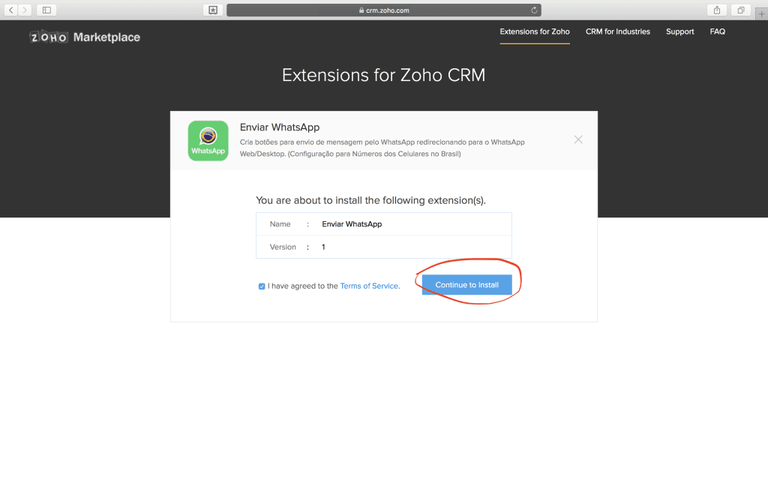This screenshot has width=768, height=480.
Task: Go to CRM for Industries menu
Action: point(617,31)
